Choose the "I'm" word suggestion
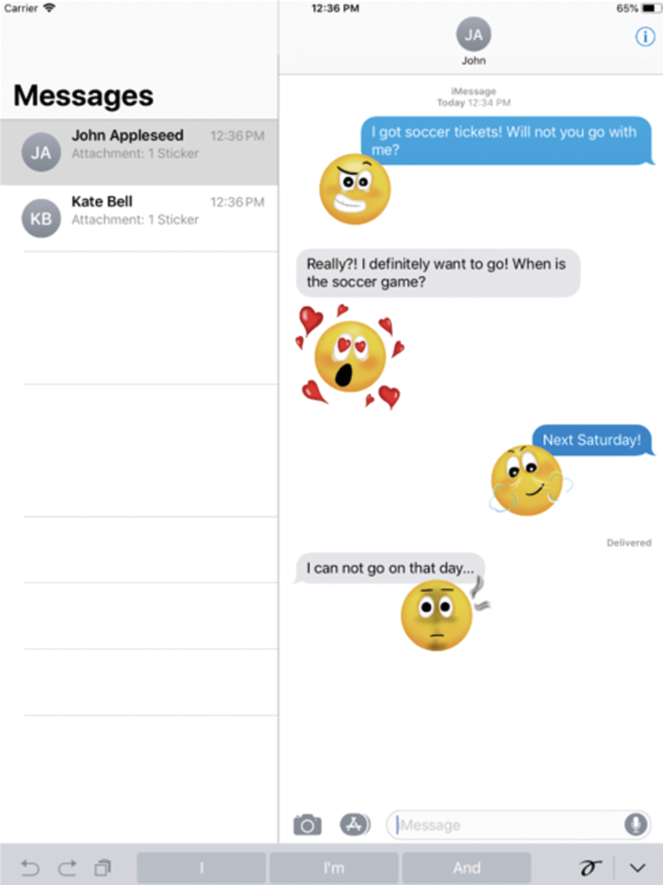This screenshot has width=663, height=885. 334,868
